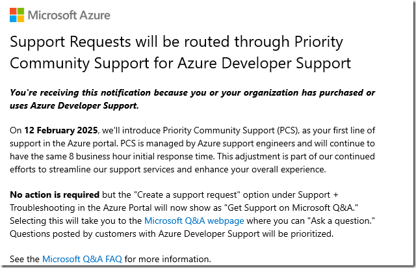
Task: Click the quoted 'Get Support on Microsoft Q&A.' text
Action: tap(293, 208)
